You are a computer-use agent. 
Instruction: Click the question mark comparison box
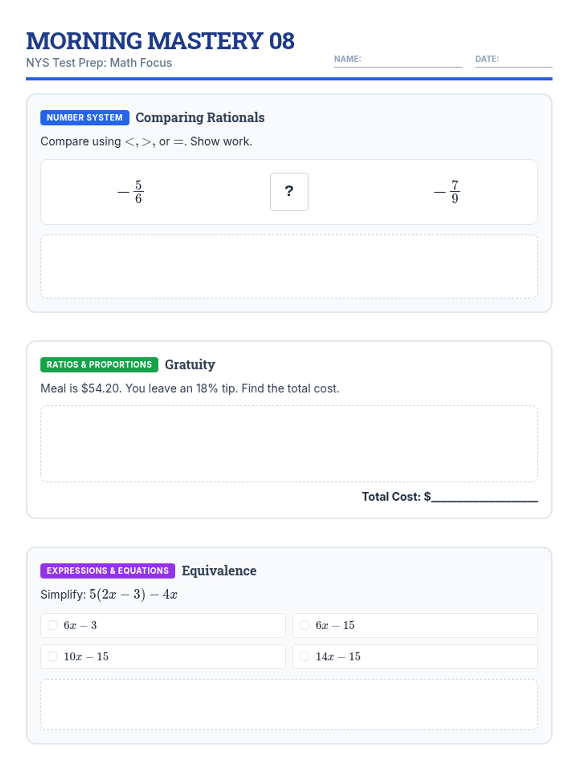pos(289,192)
